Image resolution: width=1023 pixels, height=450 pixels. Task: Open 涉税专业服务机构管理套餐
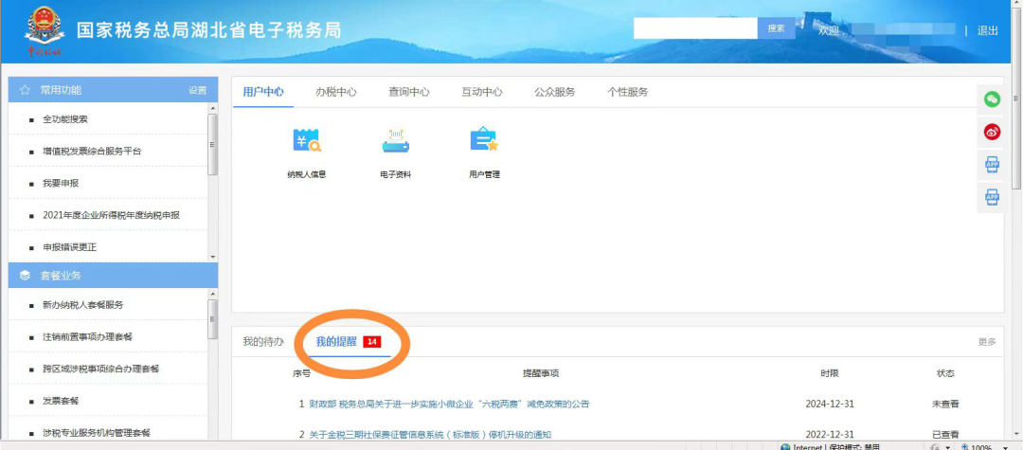(97, 432)
